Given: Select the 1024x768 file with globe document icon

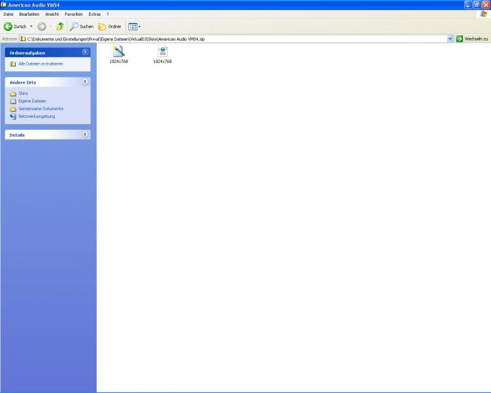Looking at the screenshot, I should point(162,54).
